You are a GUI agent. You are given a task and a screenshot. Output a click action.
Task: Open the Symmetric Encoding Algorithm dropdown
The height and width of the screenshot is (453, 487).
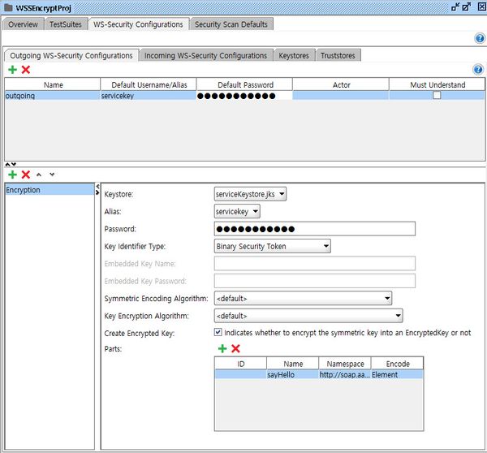(303, 298)
